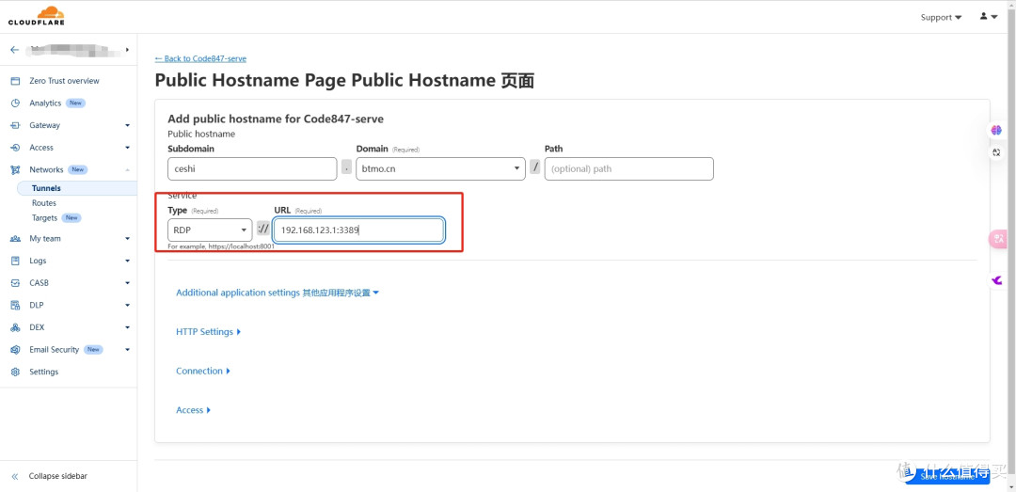Open Zero Trust overview page
This screenshot has height=492, width=1016.
[x=64, y=81]
